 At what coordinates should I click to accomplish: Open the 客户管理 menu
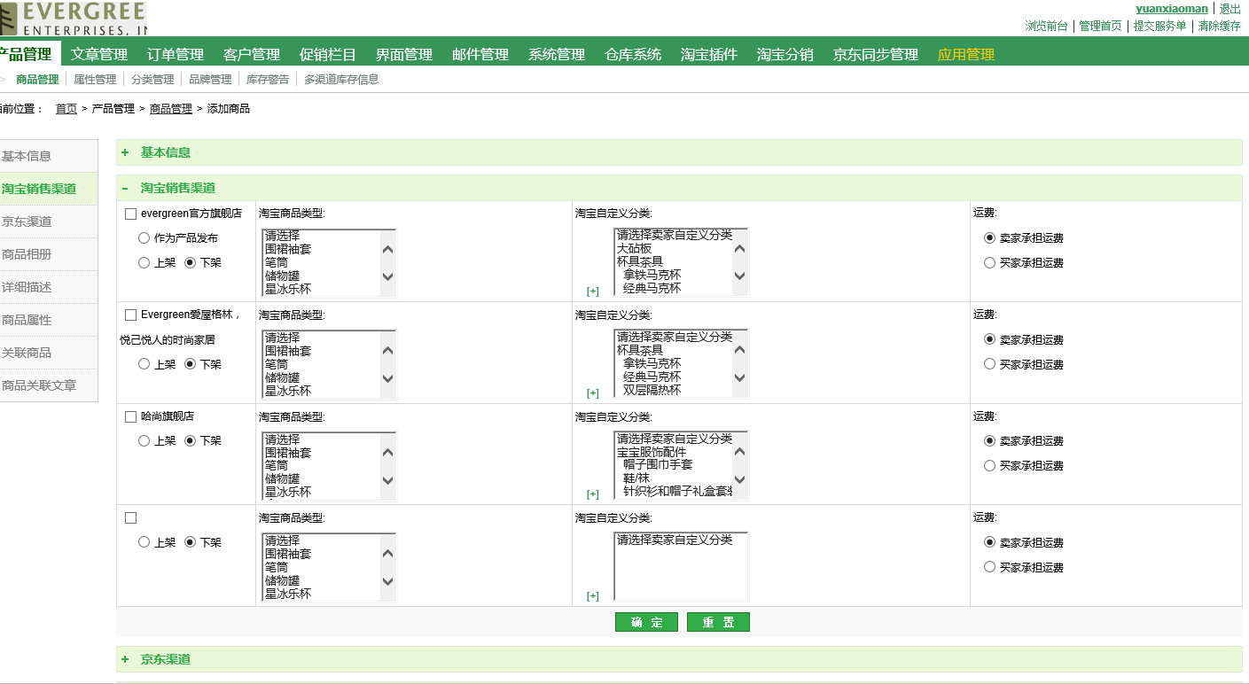252,54
